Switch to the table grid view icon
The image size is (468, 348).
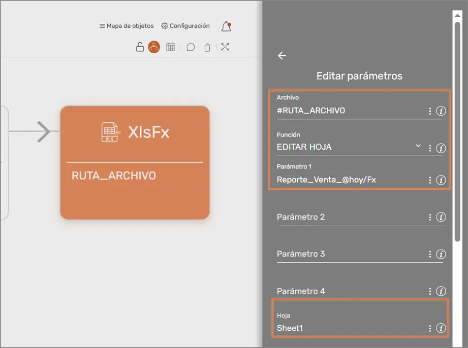tap(170, 47)
